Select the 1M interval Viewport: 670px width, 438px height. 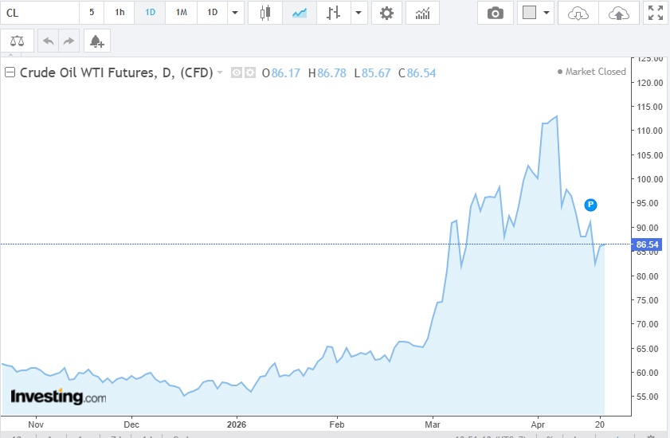(x=181, y=13)
